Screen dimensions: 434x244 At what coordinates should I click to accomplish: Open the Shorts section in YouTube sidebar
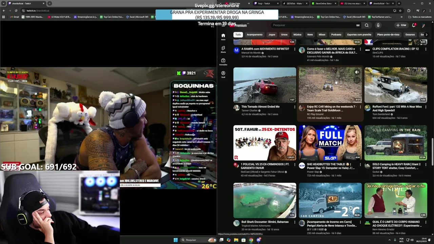223,49
